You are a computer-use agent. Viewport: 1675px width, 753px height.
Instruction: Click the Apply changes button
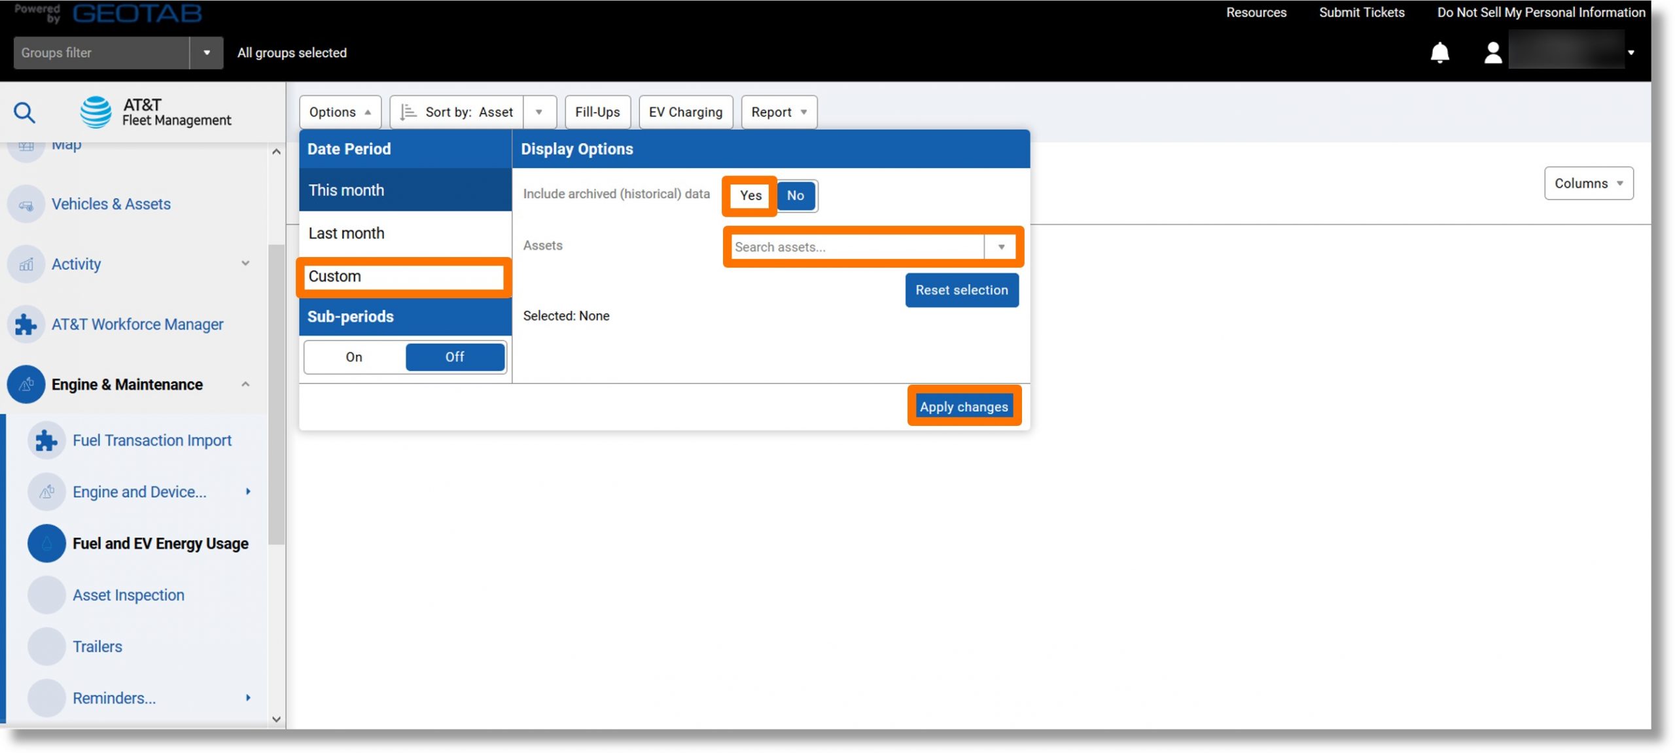(x=964, y=407)
